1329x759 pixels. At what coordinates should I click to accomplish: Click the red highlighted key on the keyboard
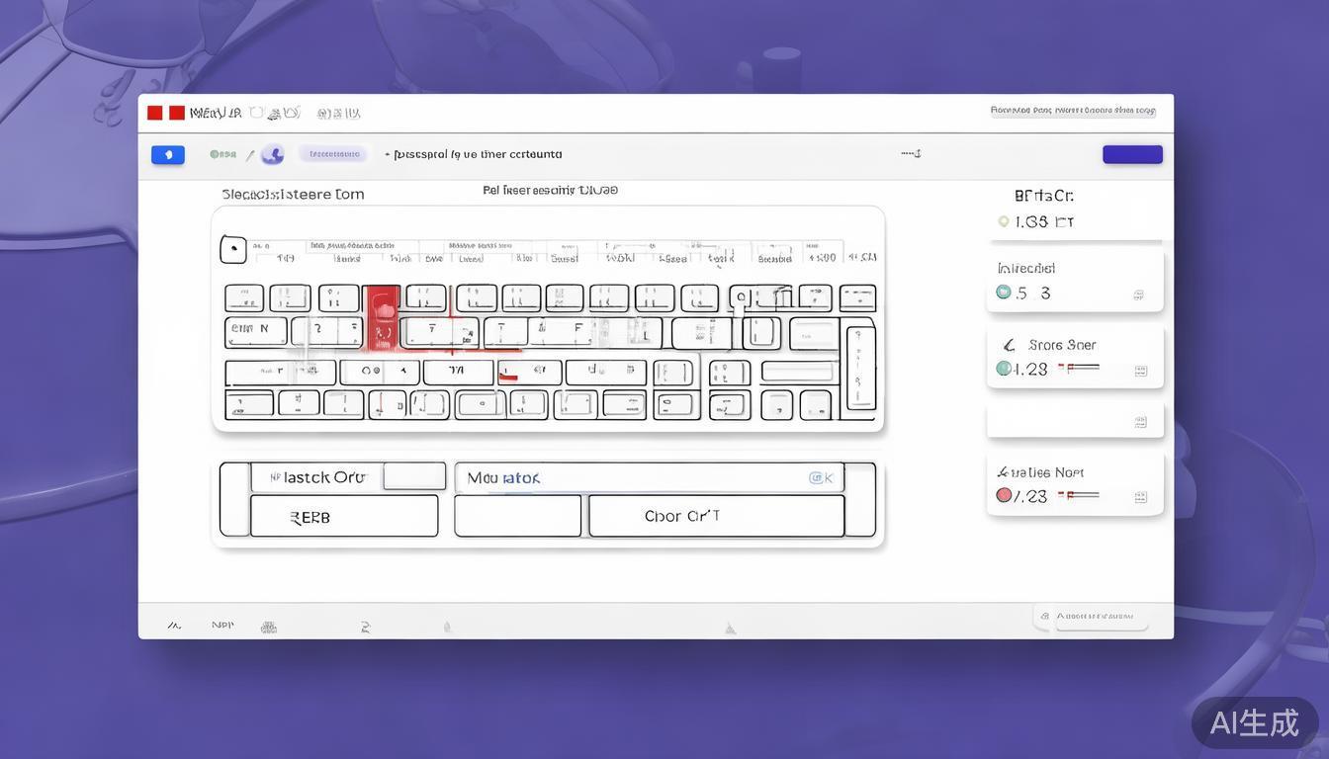click(x=383, y=316)
